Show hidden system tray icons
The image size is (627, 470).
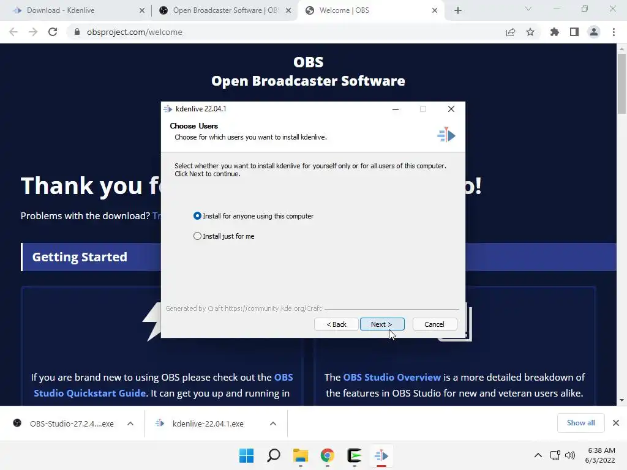tap(538, 455)
